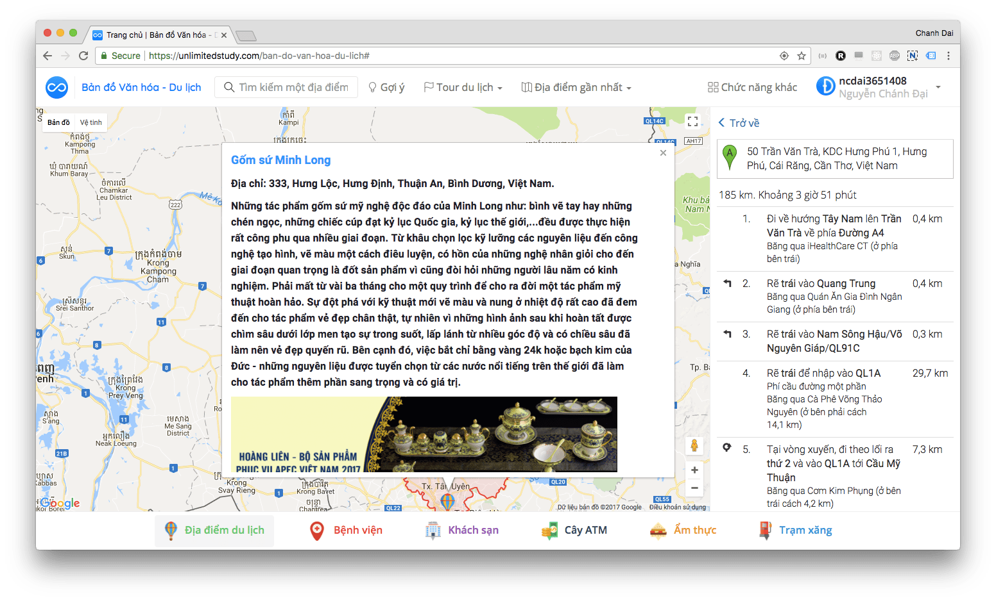
Task: Switch map to Bản đồ view
Action: [x=58, y=122]
